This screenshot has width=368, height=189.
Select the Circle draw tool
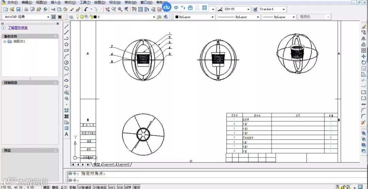[x=67, y=62]
